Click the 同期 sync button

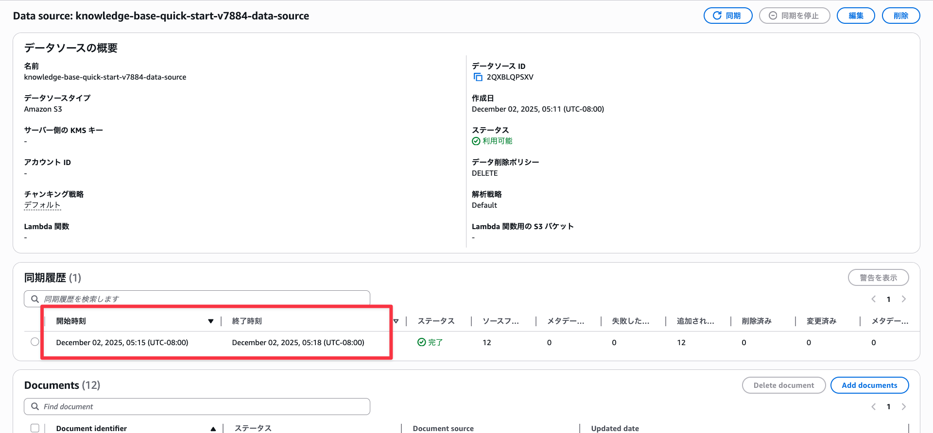click(727, 16)
